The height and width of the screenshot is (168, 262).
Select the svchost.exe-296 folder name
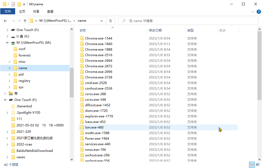click(x=97, y=155)
